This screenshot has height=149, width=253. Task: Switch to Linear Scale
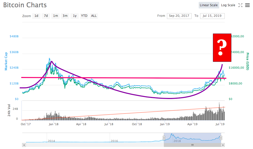coord(209,5)
